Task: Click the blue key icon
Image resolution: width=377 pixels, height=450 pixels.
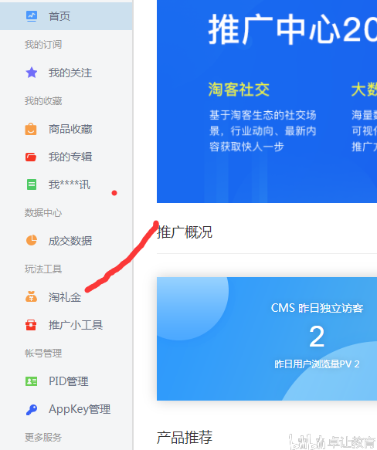Action: pyautogui.click(x=32, y=410)
